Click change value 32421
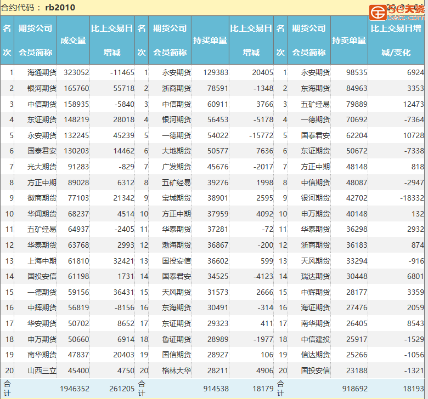The width and height of the screenshot is (428, 399). (x=123, y=261)
